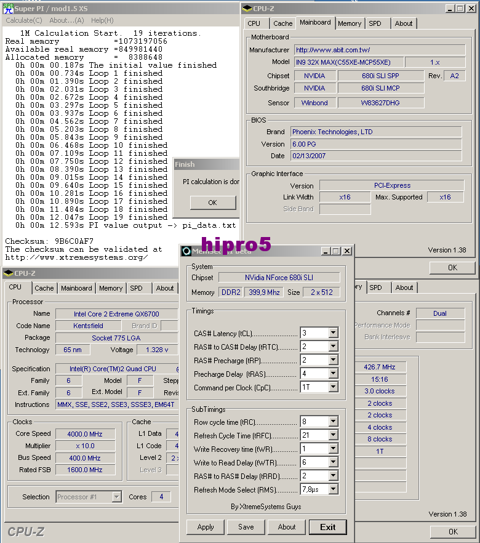Select SPD tab in top CPU-Z window
This screenshot has height=543, width=480.
(375, 23)
